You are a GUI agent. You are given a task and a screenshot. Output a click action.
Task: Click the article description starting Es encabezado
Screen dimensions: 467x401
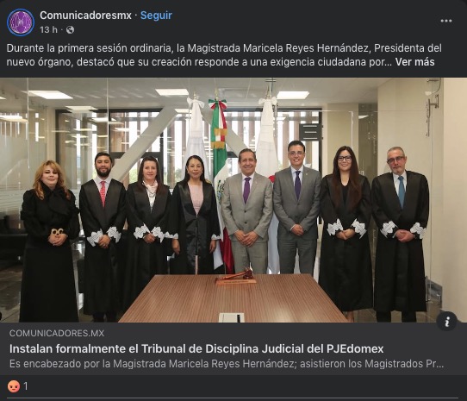click(227, 364)
